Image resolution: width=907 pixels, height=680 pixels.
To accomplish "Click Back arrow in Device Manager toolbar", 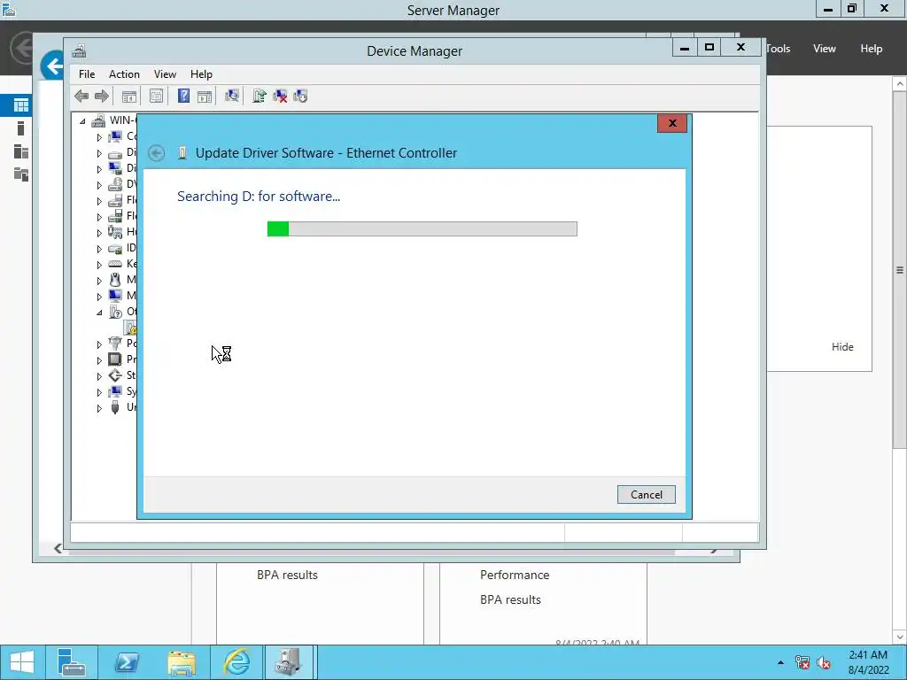I will point(81,96).
